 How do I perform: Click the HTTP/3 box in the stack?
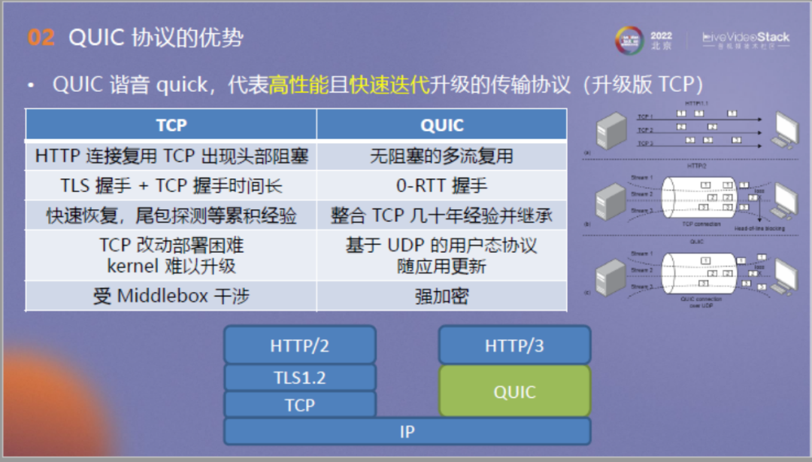click(x=514, y=345)
